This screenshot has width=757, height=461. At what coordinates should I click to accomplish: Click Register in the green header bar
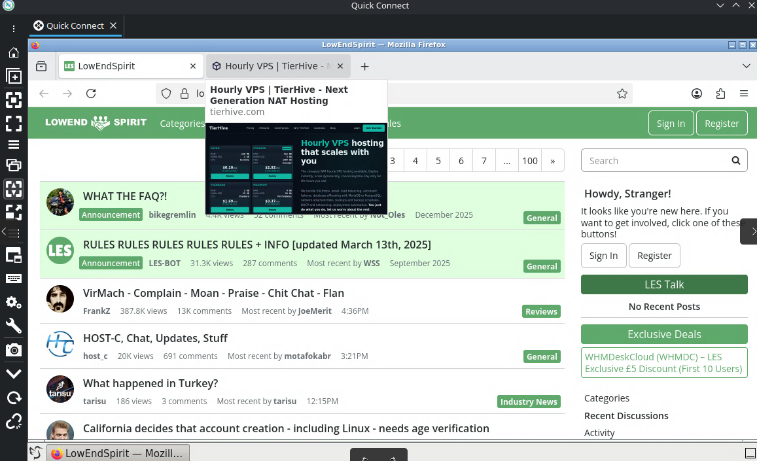click(721, 123)
